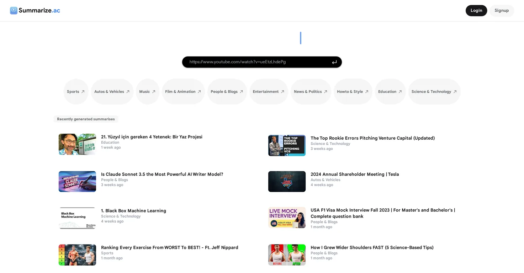
Task: Browse the Film & Animation category
Action: 183,92
